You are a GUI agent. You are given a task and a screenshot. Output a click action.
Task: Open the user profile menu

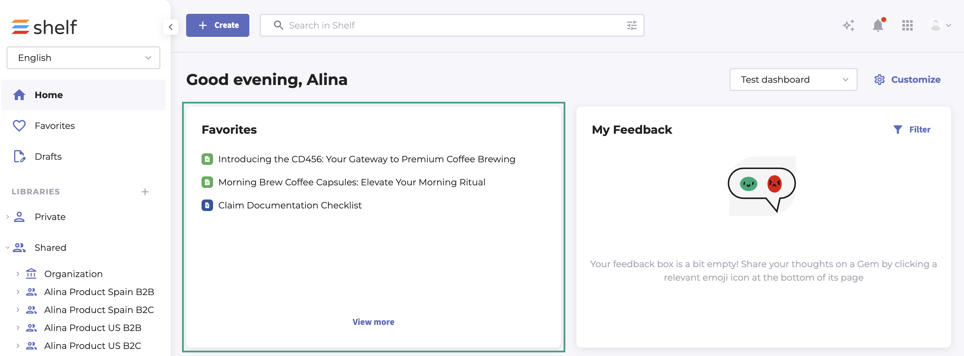pyautogui.click(x=940, y=25)
